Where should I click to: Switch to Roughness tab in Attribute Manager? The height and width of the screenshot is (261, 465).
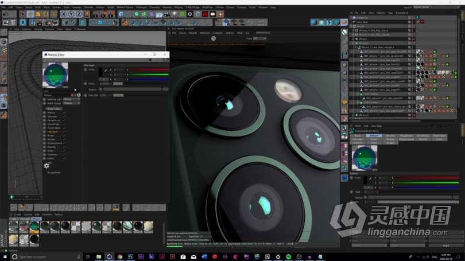(406, 136)
